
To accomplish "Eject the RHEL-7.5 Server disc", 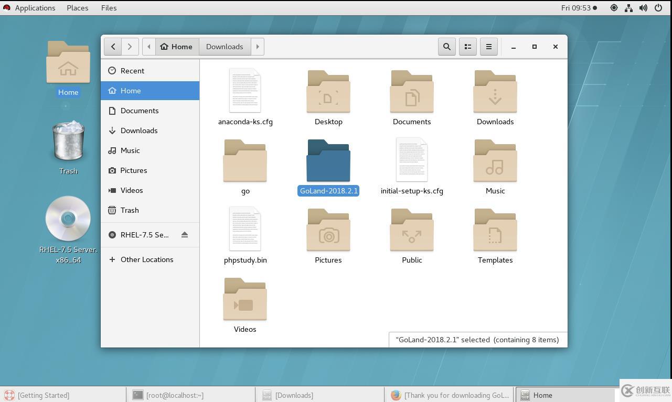I will click(185, 235).
